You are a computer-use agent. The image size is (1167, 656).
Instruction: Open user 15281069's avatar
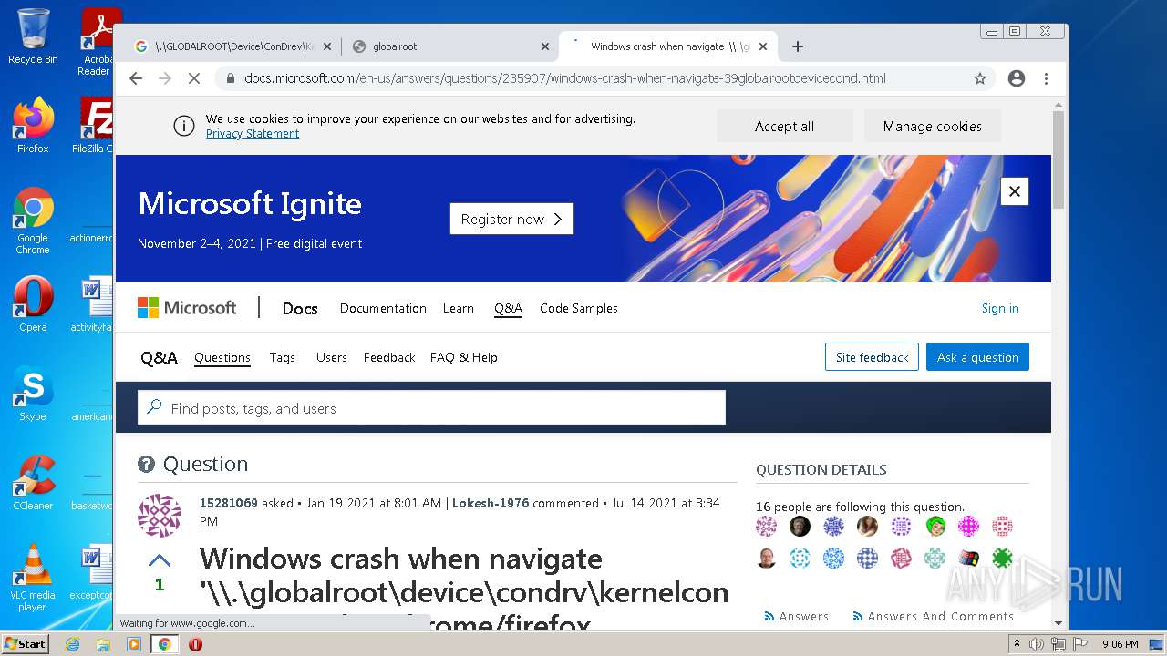[x=160, y=516]
